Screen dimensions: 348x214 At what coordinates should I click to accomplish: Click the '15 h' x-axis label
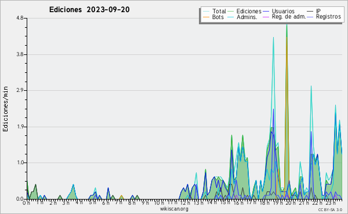click(x=224, y=202)
